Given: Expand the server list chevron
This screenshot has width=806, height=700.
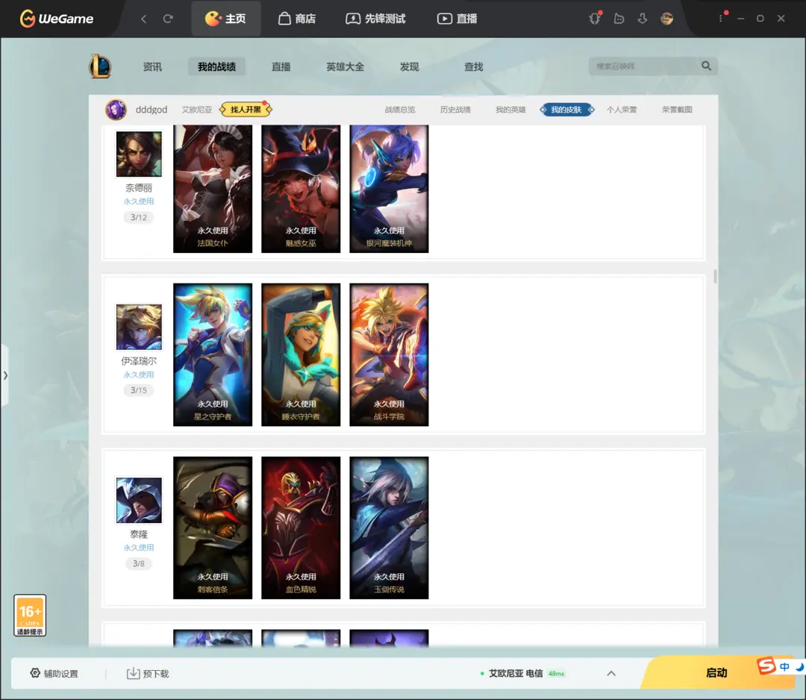Looking at the screenshot, I should (611, 673).
